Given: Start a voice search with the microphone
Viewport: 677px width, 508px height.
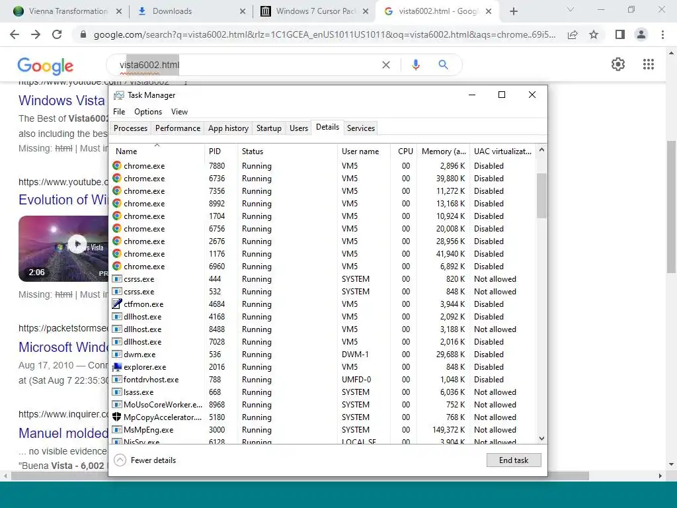Looking at the screenshot, I should (x=415, y=65).
